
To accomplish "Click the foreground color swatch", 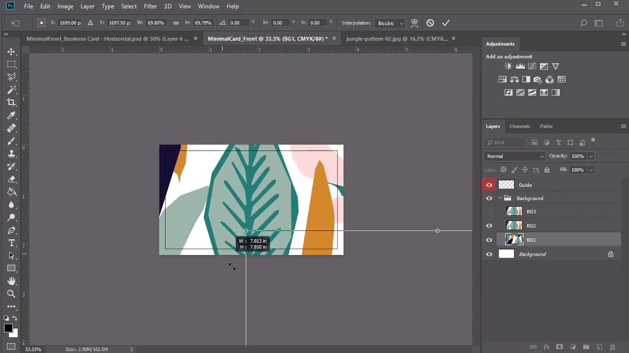I will 8,328.
